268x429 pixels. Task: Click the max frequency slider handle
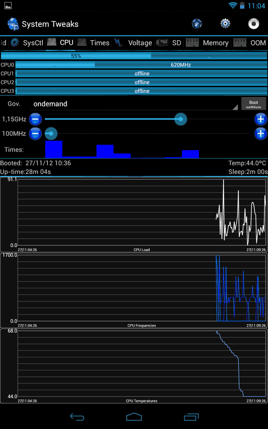click(181, 119)
